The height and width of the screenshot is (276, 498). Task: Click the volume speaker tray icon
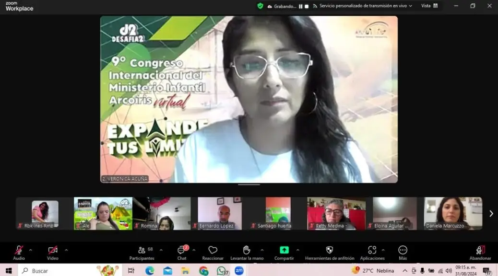449,271
